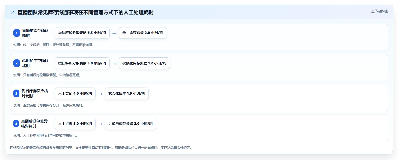Screen dimensions: 398x160
Task: Click the arrow icon beside the title
Action: [x=13, y=12]
